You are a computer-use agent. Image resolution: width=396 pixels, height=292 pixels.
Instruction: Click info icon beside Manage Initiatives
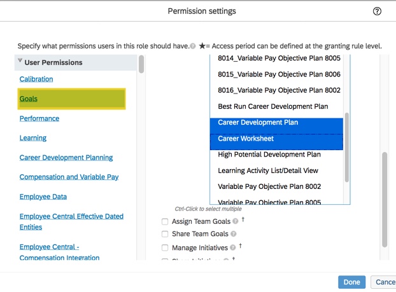click(232, 247)
